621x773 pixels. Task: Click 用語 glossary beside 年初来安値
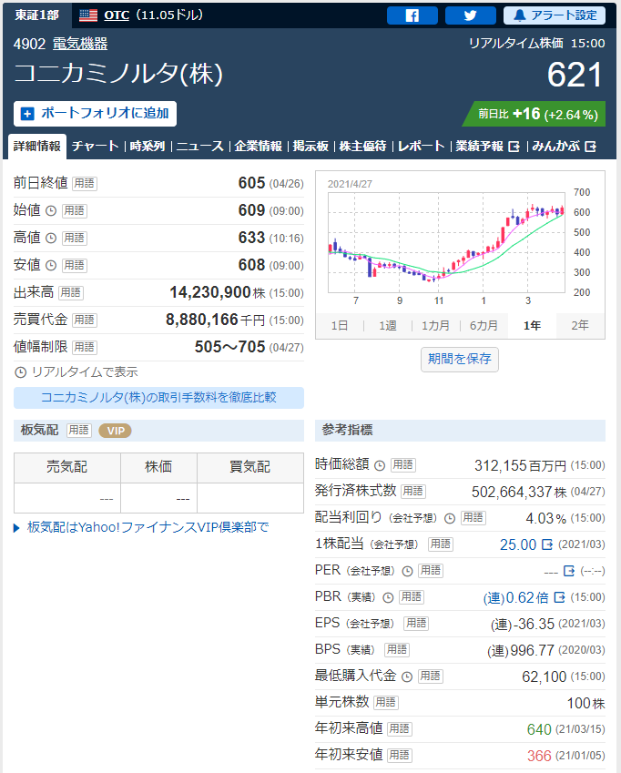coord(400,756)
